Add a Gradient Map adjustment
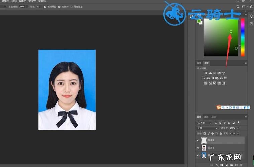Viewport: 254px width, 167px height. tap(223, 83)
